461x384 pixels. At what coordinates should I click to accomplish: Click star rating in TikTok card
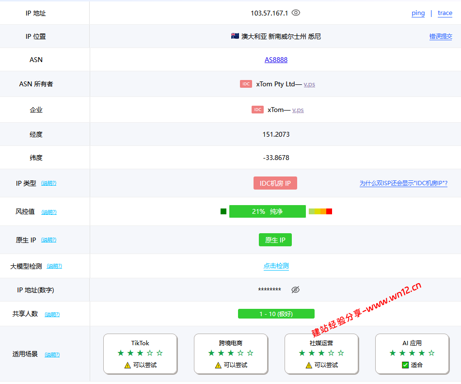point(140,353)
